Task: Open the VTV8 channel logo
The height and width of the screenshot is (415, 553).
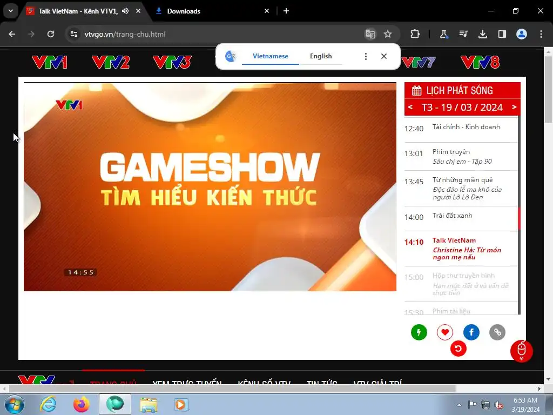Action: pyautogui.click(x=480, y=63)
